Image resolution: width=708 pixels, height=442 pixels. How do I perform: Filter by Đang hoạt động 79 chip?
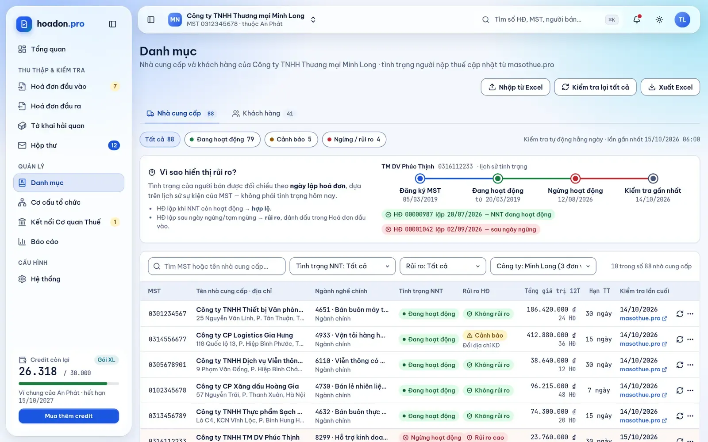[222, 139]
